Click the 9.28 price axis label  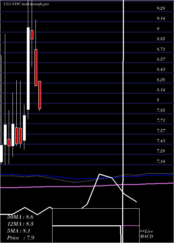(x=161, y=8)
